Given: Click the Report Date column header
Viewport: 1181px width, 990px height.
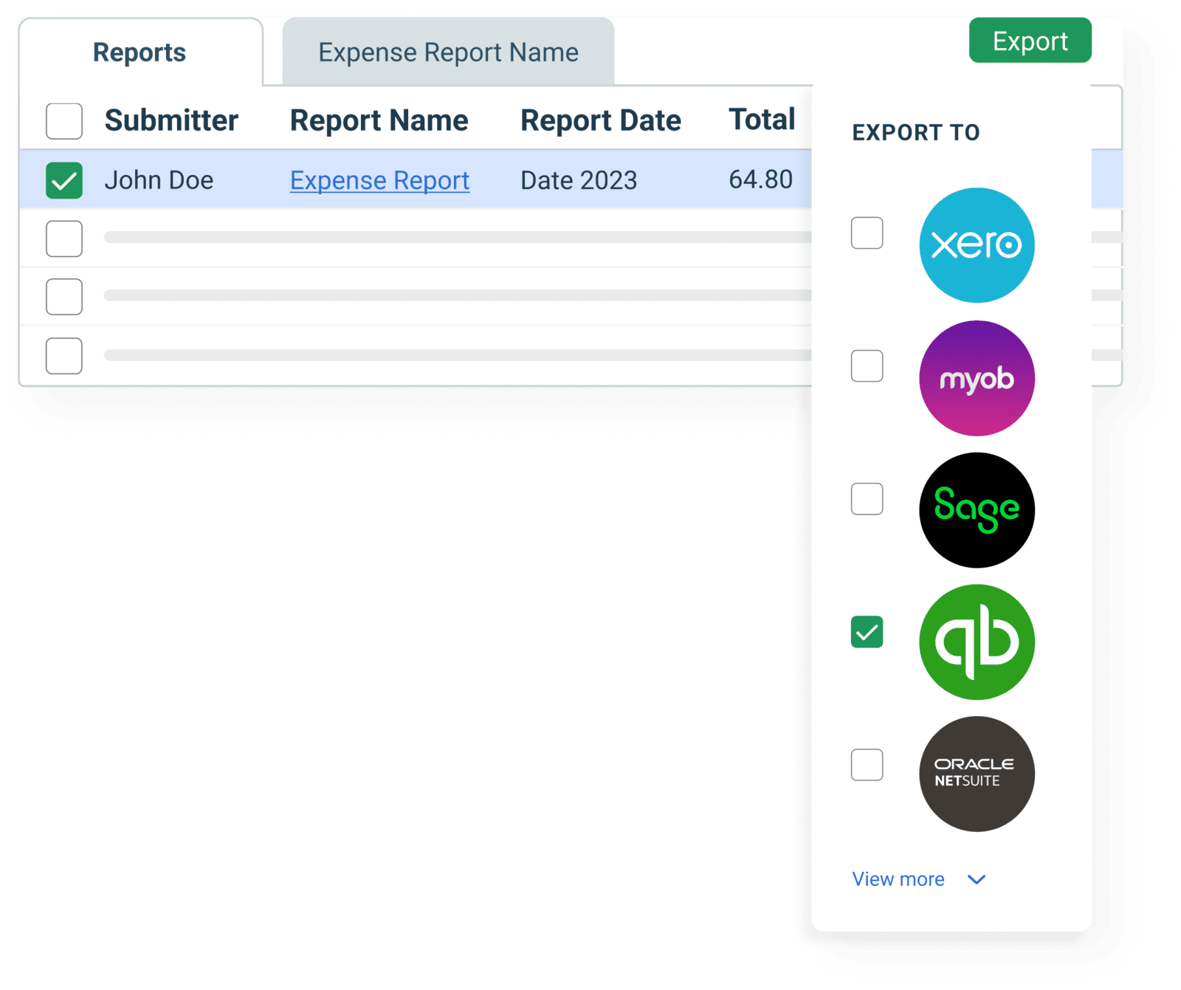Looking at the screenshot, I should (601, 120).
